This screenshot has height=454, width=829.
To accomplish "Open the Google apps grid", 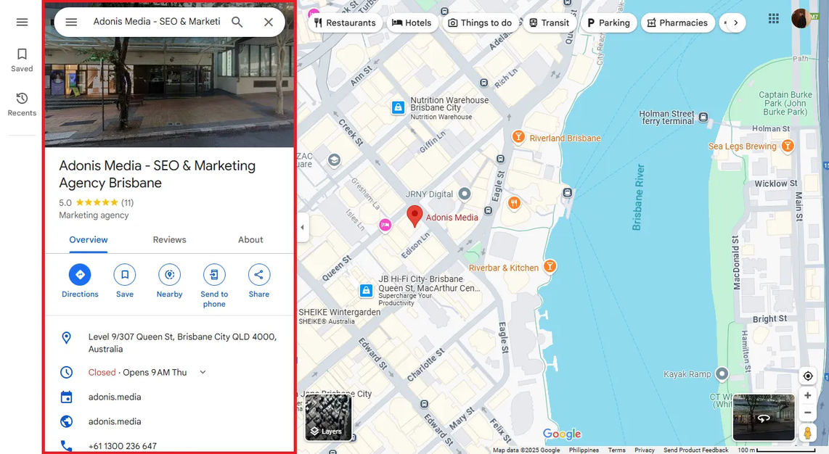I will [x=774, y=19].
